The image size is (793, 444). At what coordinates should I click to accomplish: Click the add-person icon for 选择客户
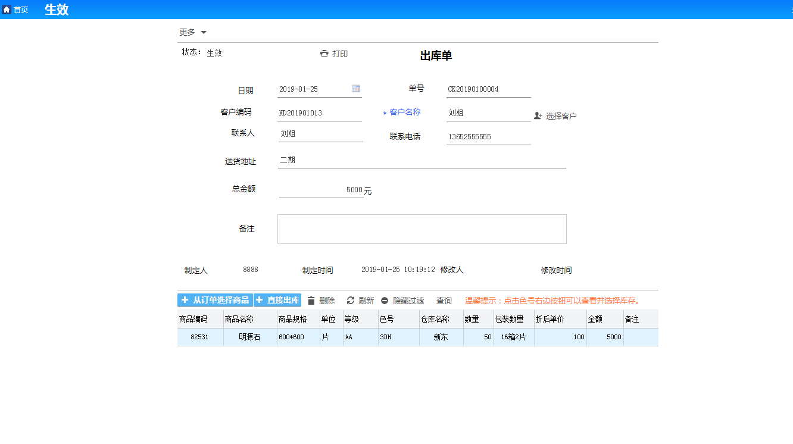coord(538,116)
